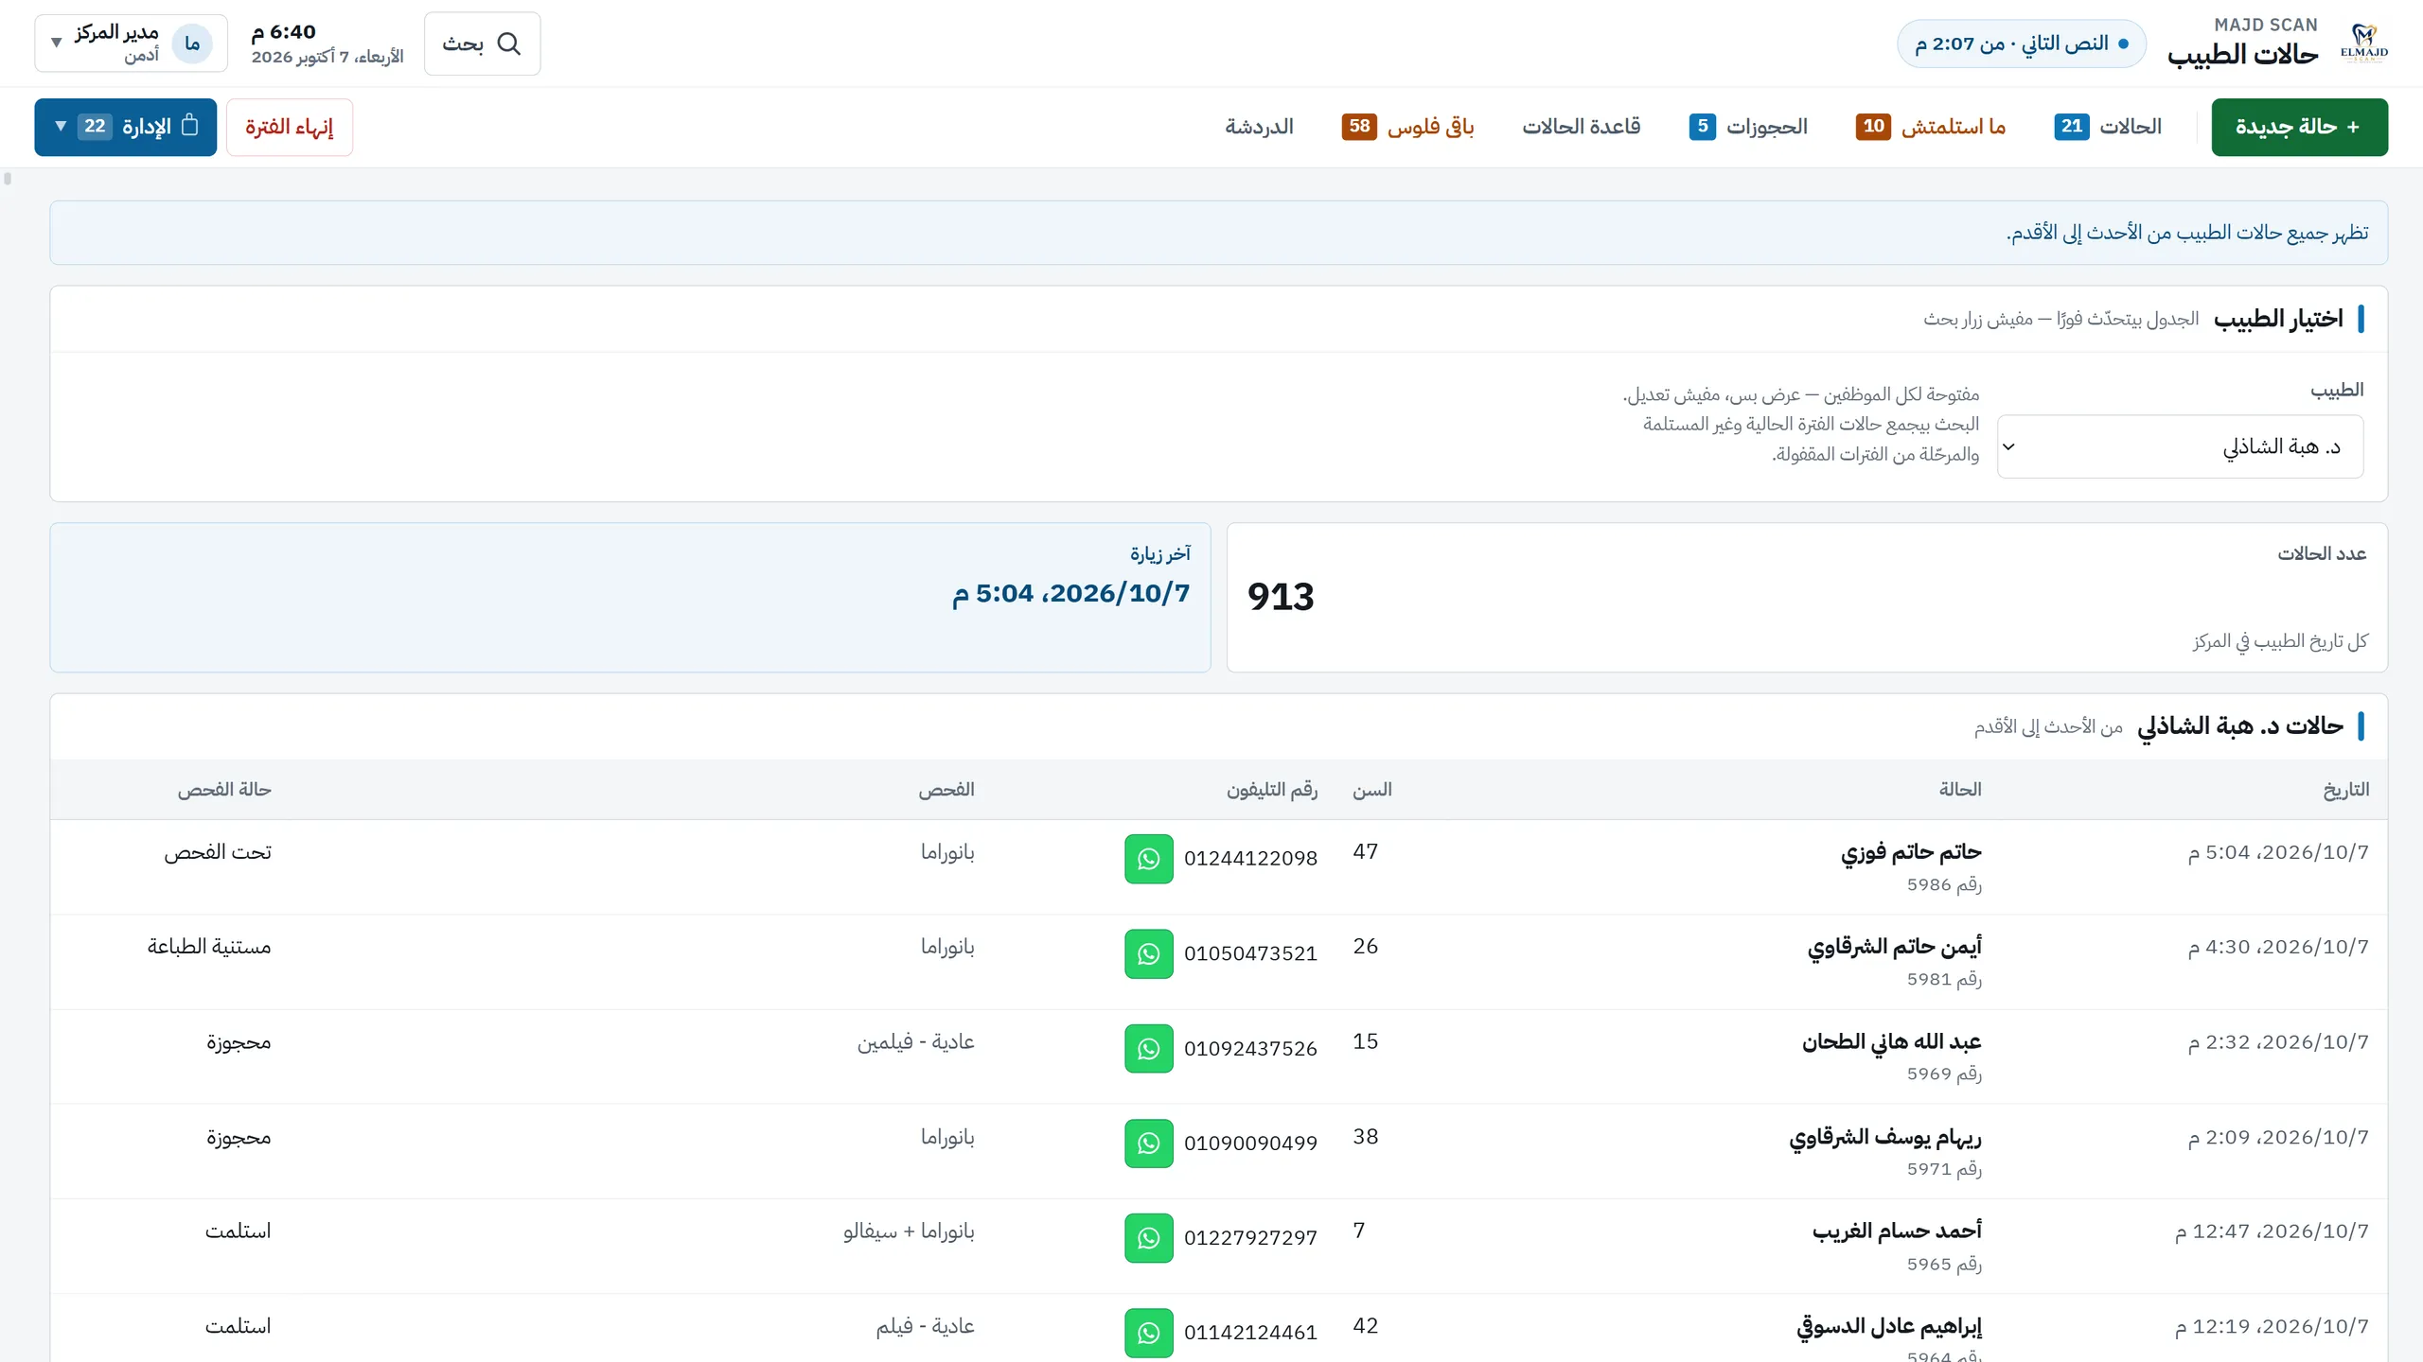Viewport: 2423px width, 1362px height.
Task: Click patient name ريهام يوسف الشرقاوي
Action: [1885, 1137]
